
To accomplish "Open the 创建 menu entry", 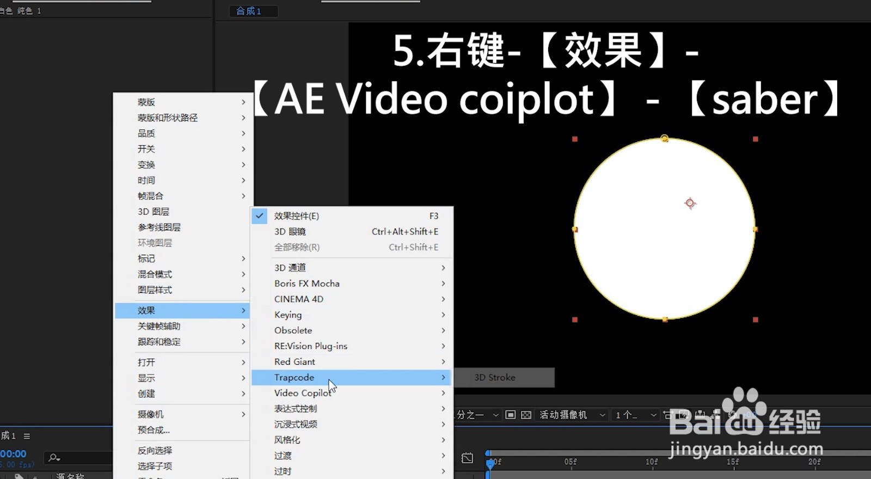I will click(x=182, y=394).
